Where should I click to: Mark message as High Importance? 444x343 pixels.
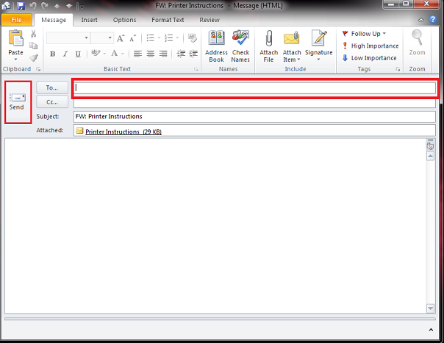point(370,46)
